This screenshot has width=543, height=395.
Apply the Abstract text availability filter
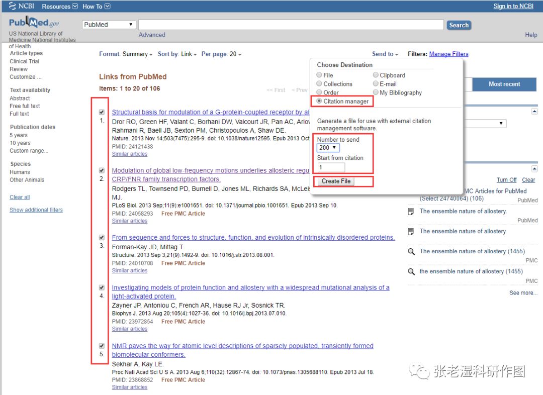(x=20, y=98)
